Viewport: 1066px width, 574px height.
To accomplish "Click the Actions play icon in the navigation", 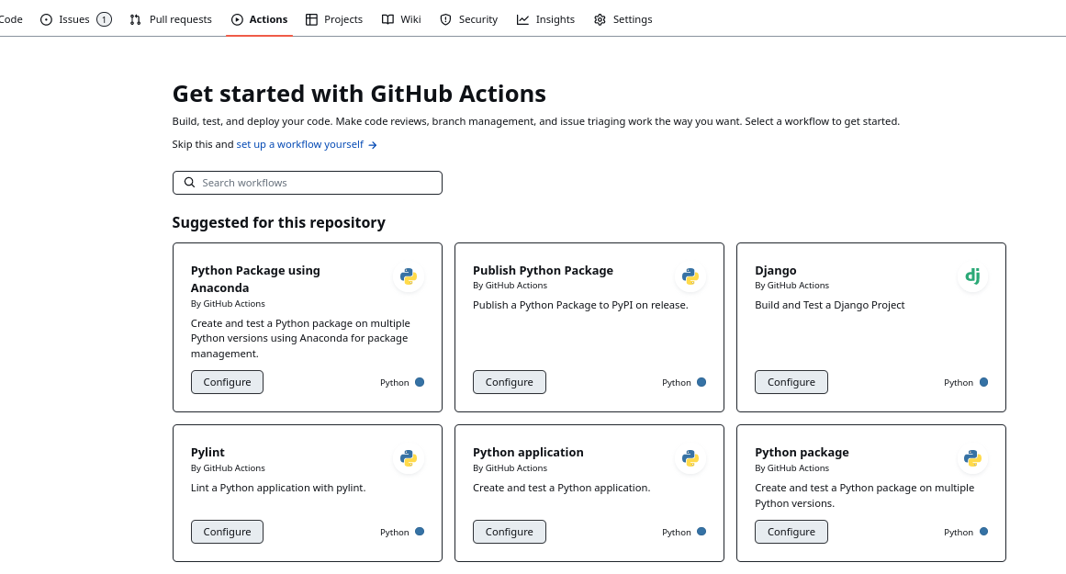I will pyautogui.click(x=238, y=18).
